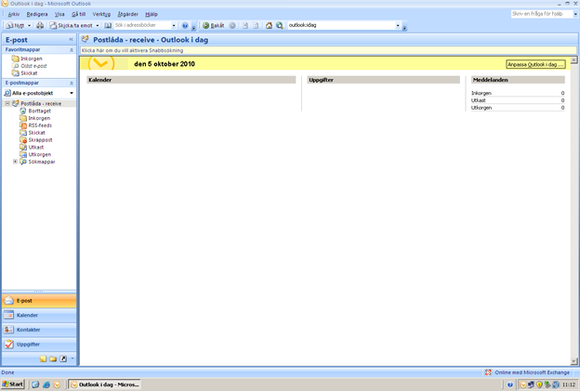Open the Hjälp menu
The width and height of the screenshot is (580, 391).
click(152, 14)
